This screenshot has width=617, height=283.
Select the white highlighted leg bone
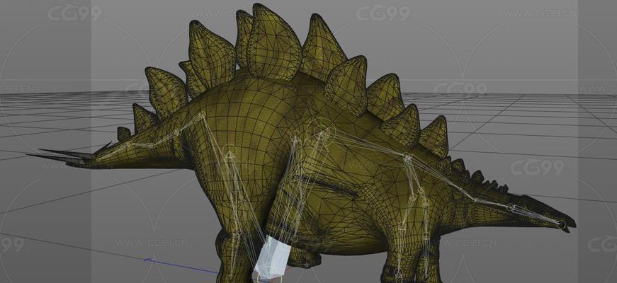(273, 258)
